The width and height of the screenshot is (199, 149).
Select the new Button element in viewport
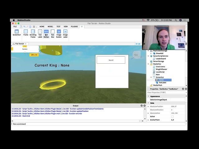click(25, 49)
